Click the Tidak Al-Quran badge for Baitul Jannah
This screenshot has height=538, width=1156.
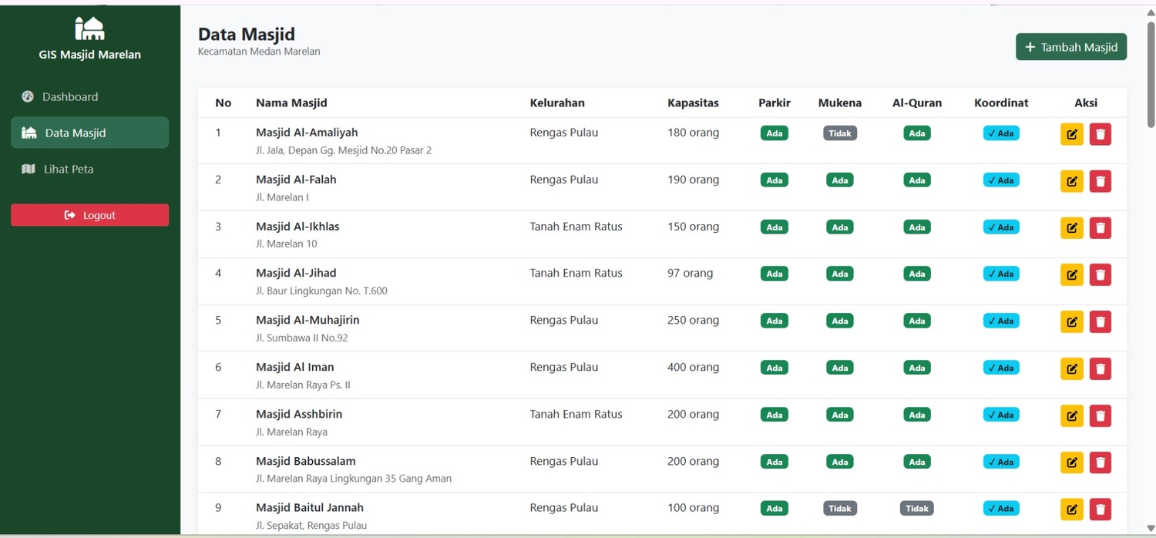pos(917,509)
